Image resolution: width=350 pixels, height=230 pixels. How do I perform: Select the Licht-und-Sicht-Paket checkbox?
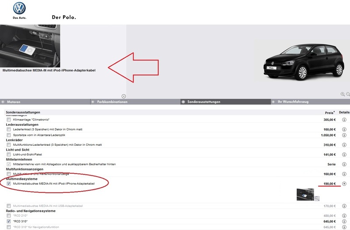coord(9,154)
